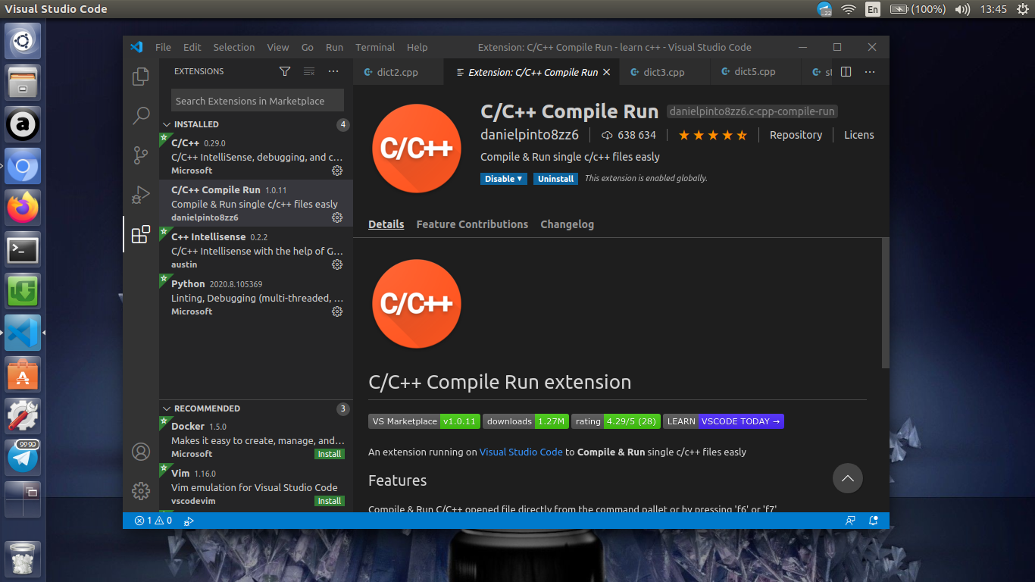Open Extensions panel more actions (ellipsis)
Image resolution: width=1035 pixels, height=582 pixels.
333,71
